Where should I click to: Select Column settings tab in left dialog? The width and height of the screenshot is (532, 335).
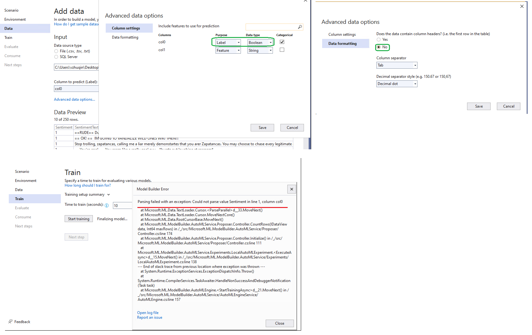click(129, 28)
